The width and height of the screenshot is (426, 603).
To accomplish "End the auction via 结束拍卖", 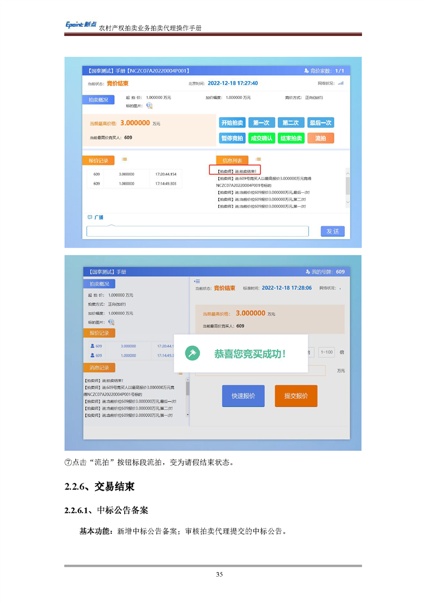I will 291,138.
